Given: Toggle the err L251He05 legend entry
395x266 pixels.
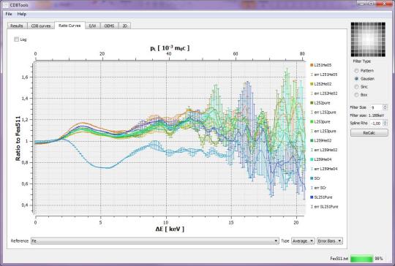Looking at the screenshot, I should pyautogui.click(x=324, y=75).
